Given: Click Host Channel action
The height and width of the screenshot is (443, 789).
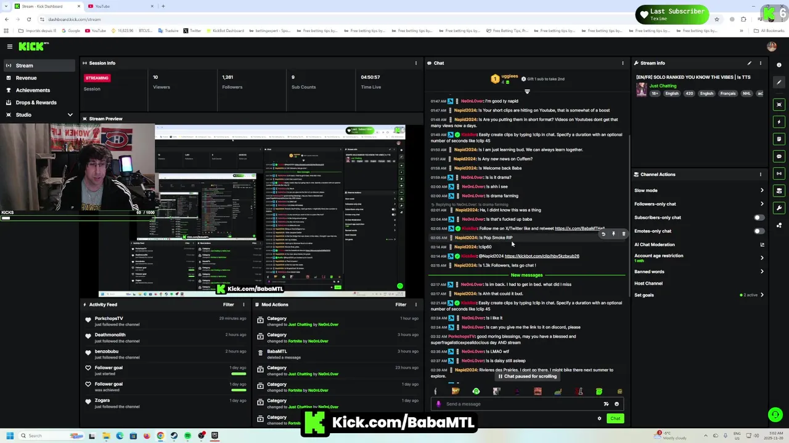Looking at the screenshot, I should 648,284.
